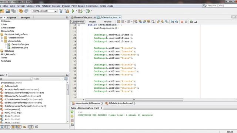Select the Projeto view button
The image size is (237, 133).
coord(93,22)
